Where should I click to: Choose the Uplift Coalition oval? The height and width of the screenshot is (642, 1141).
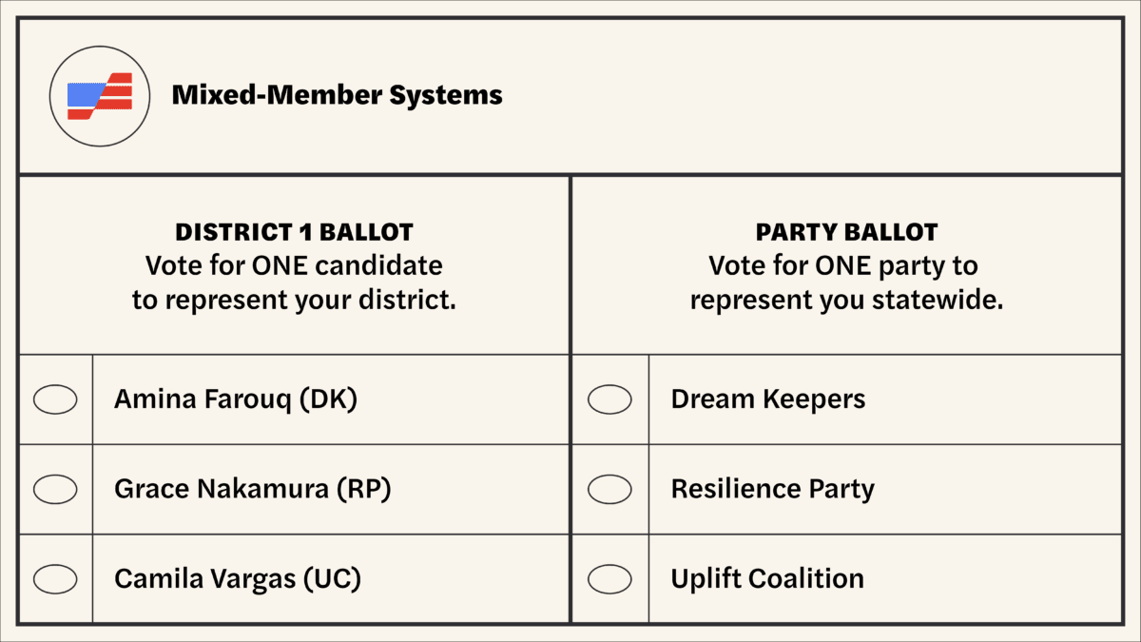coord(609,578)
